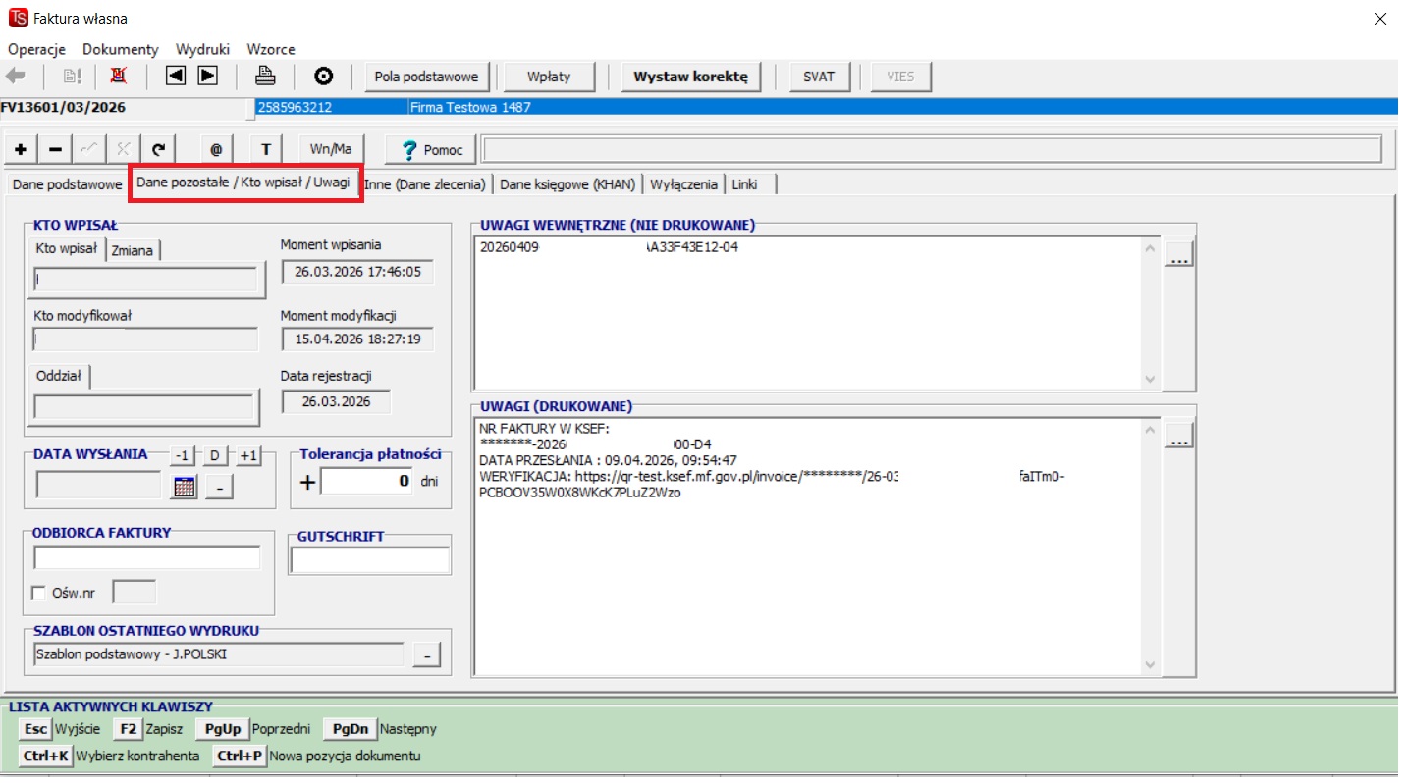Open calendar picker for Data wysłania
This screenshot has width=1404, height=783.
click(x=185, y=486)
